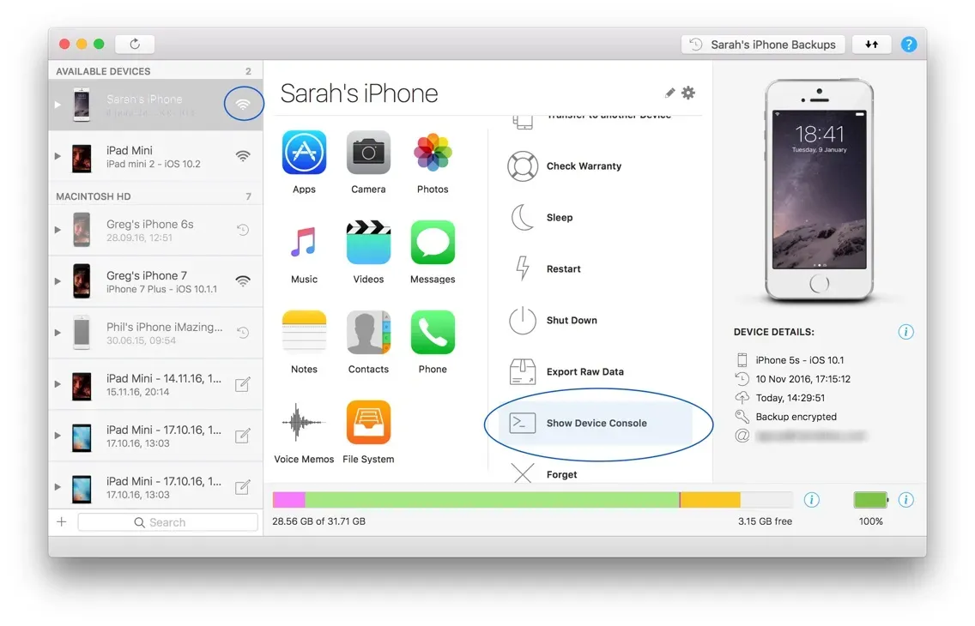Browse the File System
Screen dimensions: 975x626
tap(368, 423)
